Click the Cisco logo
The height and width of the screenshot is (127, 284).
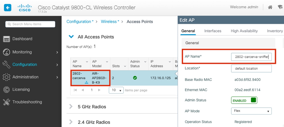tap(25, 8)
